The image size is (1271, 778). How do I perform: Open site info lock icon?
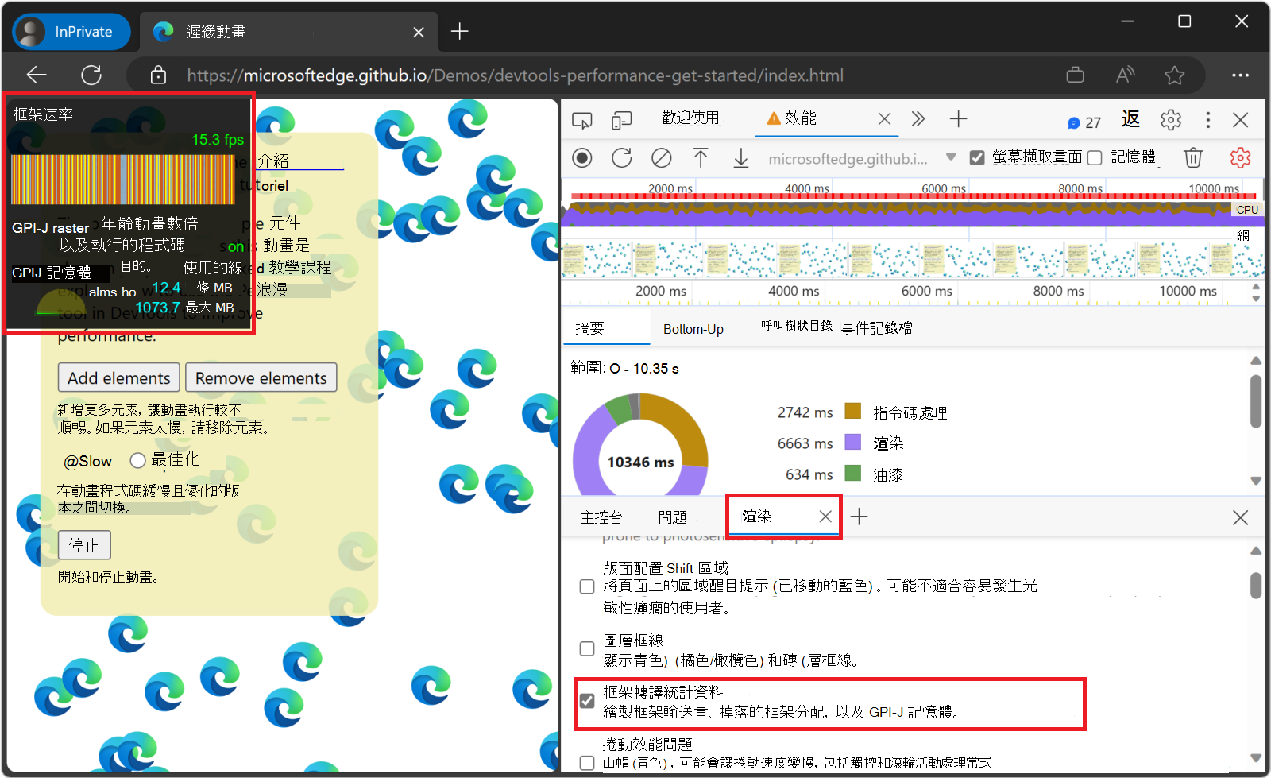(x=159, y=75)
